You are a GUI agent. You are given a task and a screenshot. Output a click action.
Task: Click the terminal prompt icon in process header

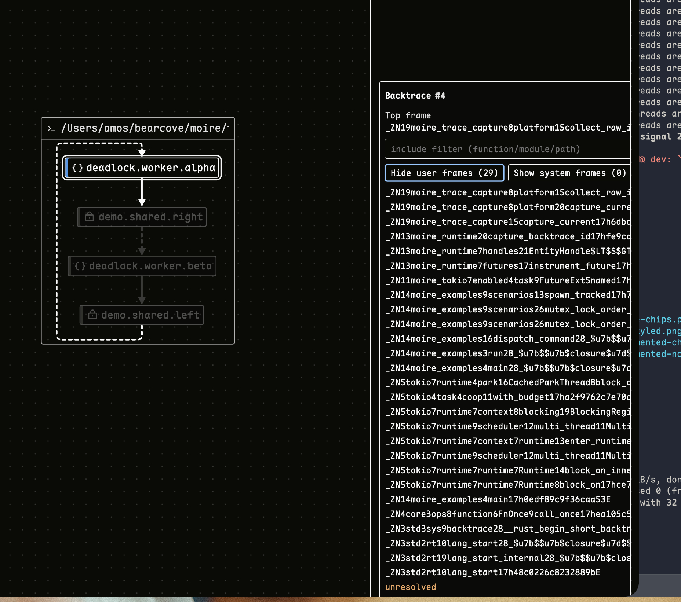tap(51, 128)
